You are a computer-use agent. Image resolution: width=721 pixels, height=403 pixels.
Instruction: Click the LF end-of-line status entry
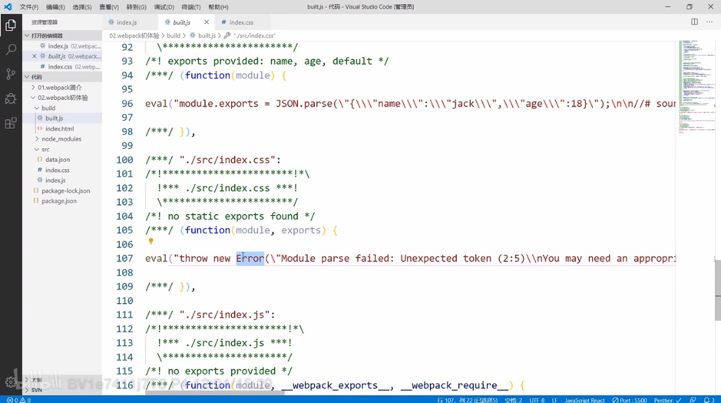tap(555, 400)
